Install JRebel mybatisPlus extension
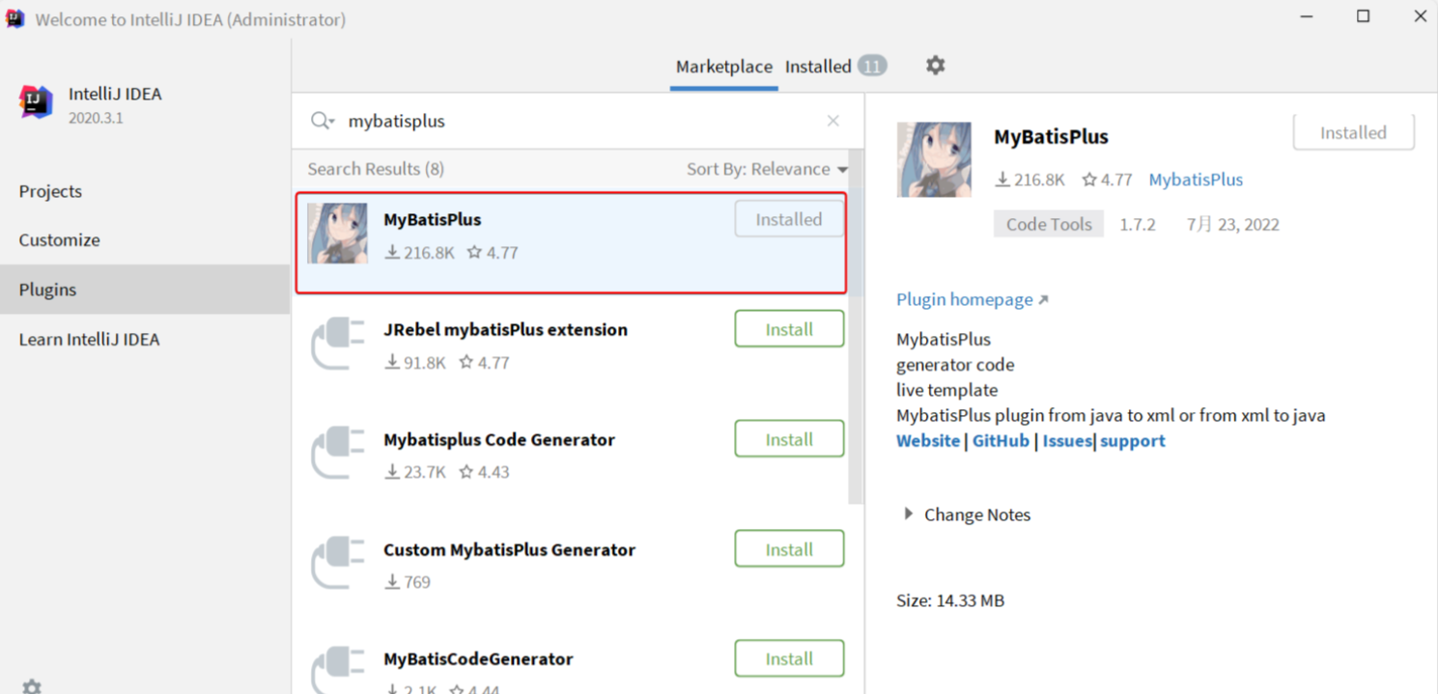The width and height of the screenshot is (1438, 694). tap(789, 329)
